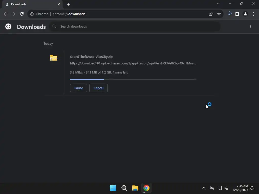This screenshot has width=259, height=194.
Task: Open the notifications bell icon
Action: coord(252,188)
